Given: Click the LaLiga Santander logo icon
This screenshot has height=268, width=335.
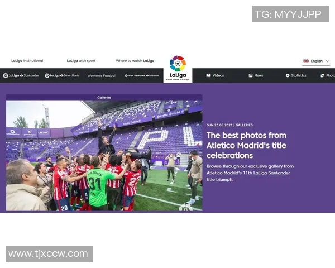Looking at the screenshot, I should 6,75.
